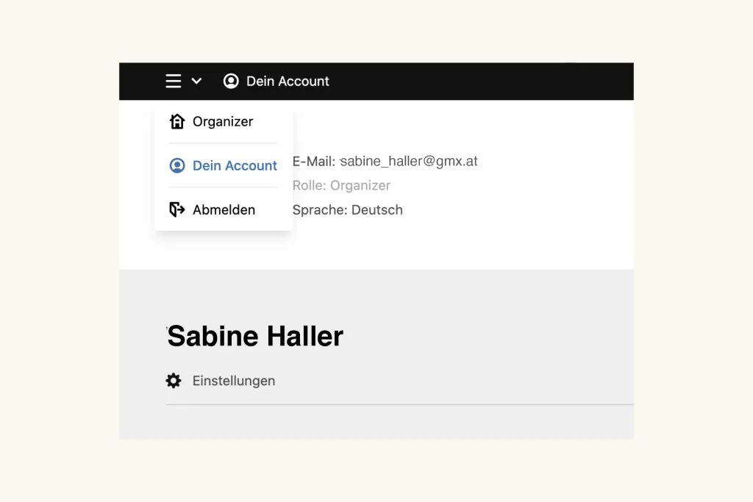753x502 pixels.
Task: Click the hamburger menu icon
Action: click(174, 81)
